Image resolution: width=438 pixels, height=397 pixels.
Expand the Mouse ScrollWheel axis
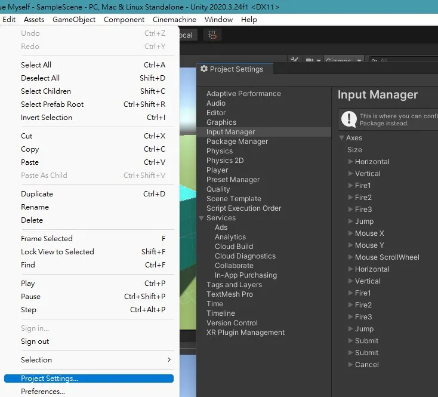pyautogui.click(x=350, y=257)
